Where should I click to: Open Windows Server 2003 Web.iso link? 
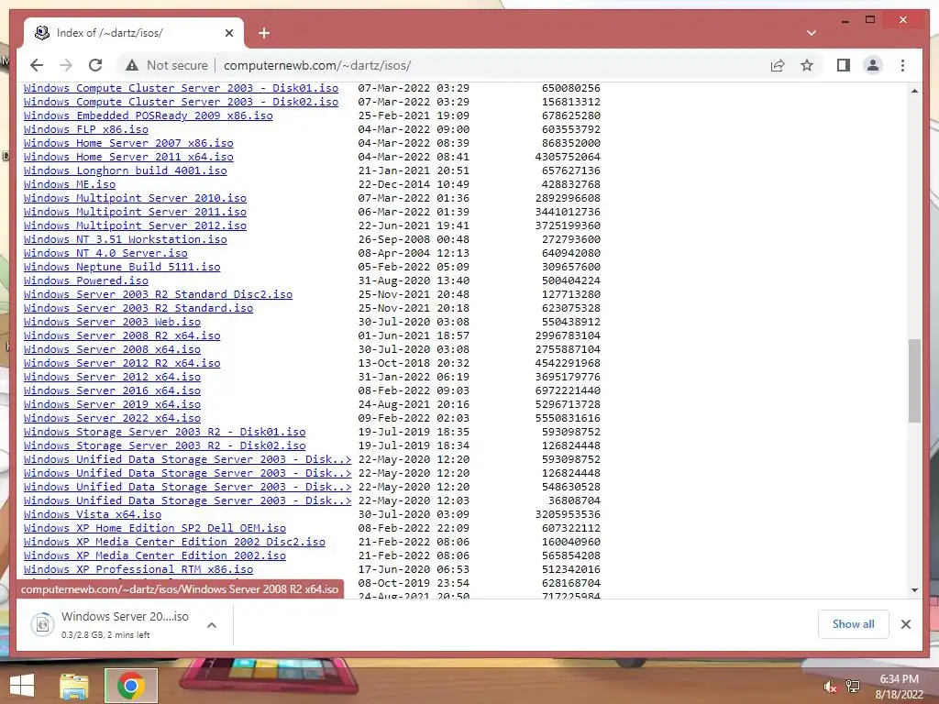112,322
